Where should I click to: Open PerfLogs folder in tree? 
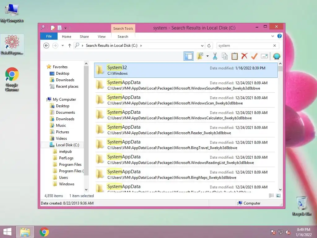pos(66,158)
